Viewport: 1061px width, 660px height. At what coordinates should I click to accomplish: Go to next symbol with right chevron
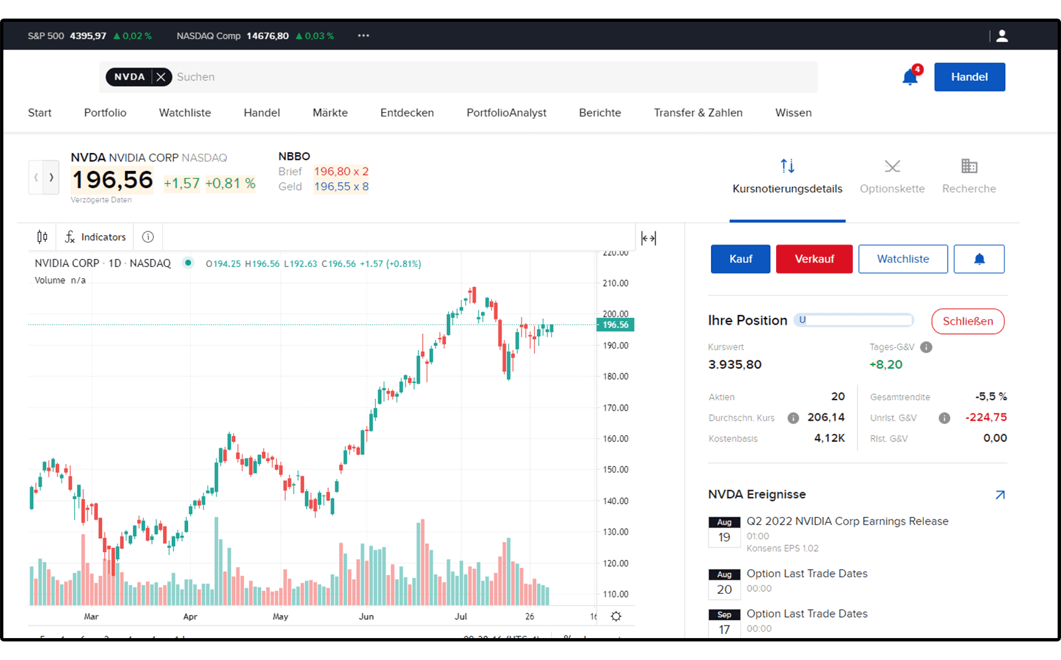(52, 177)
